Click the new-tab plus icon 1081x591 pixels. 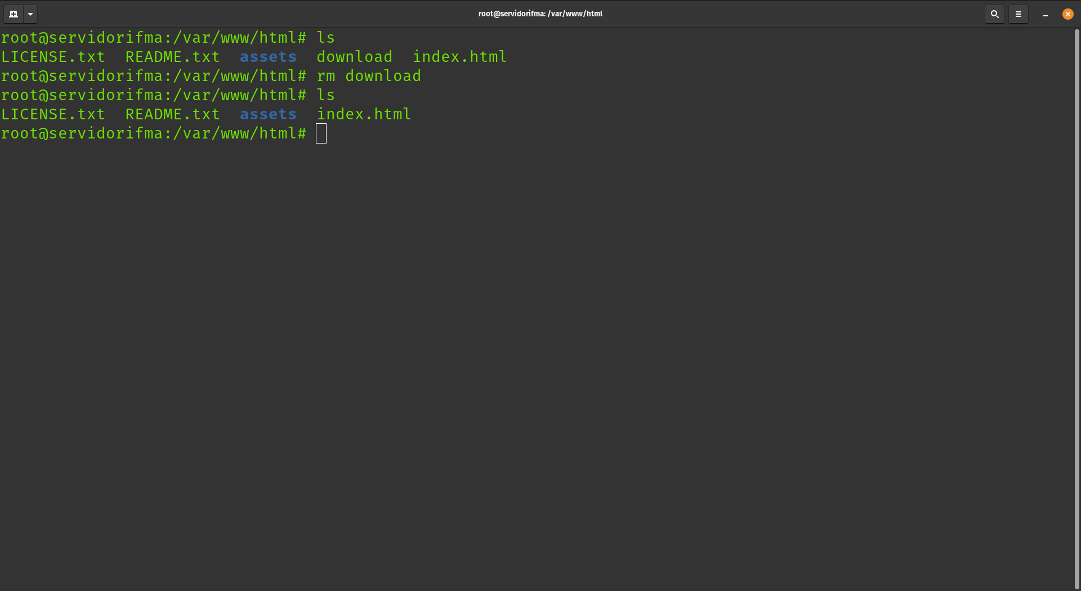(x=12, y=14)
